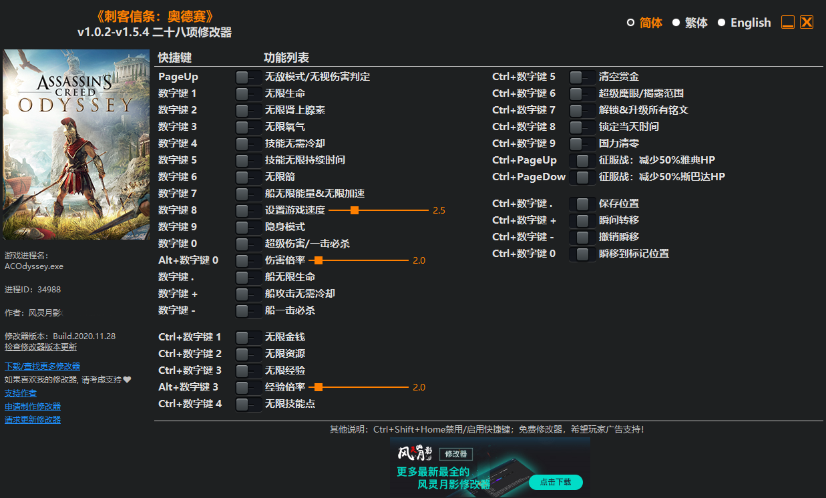Click 点击下载 button in the banner
The image size is (826, 498).
point(556,482)
